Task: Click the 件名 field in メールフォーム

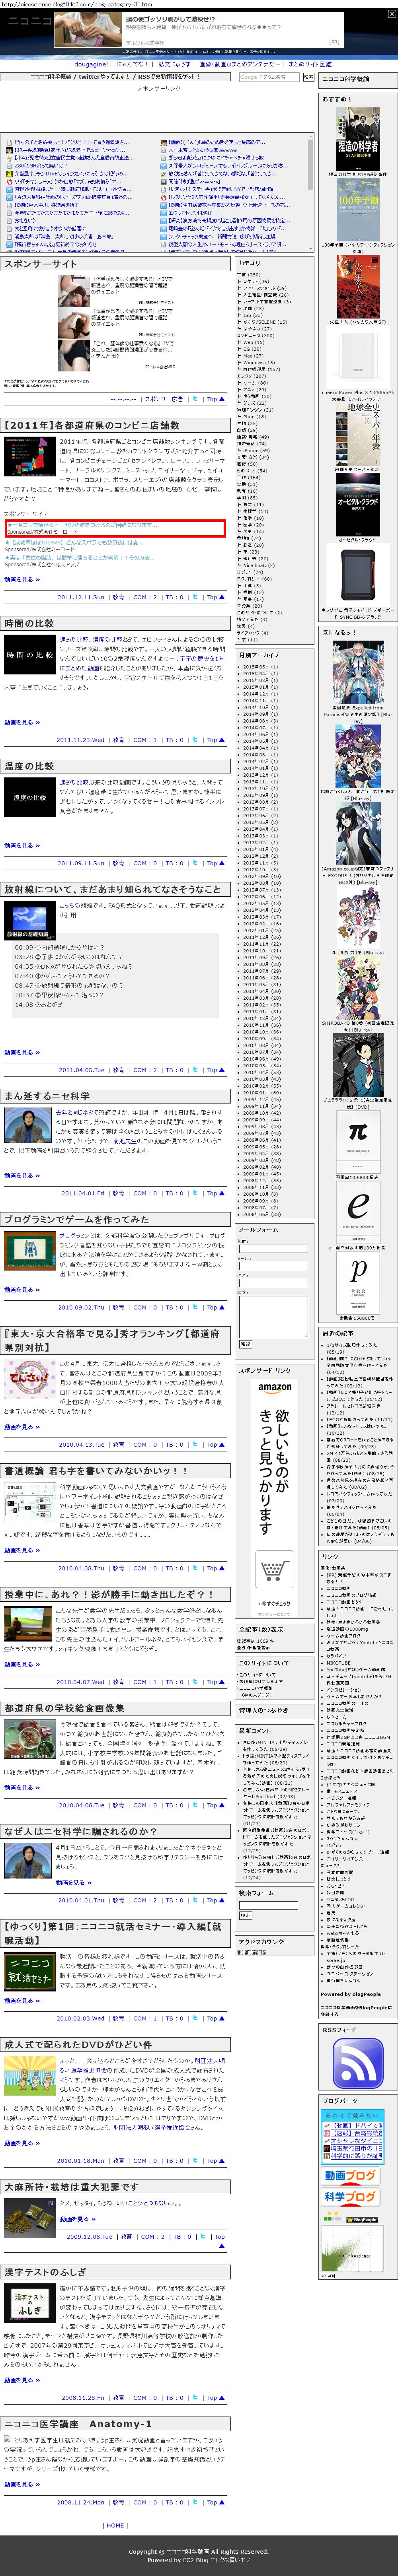Action: [273, 1283]
